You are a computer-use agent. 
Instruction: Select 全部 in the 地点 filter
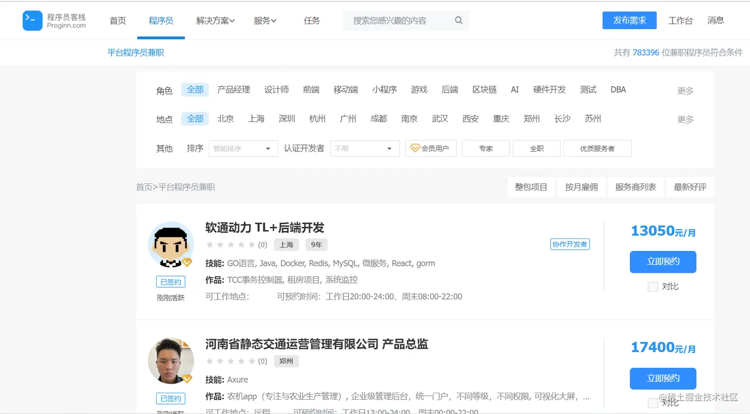195,119
